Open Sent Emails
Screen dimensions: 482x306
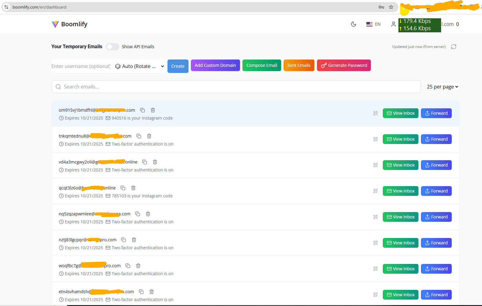tap(299, 65)
